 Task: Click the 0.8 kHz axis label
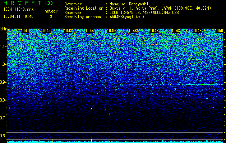tap(3, 100)
